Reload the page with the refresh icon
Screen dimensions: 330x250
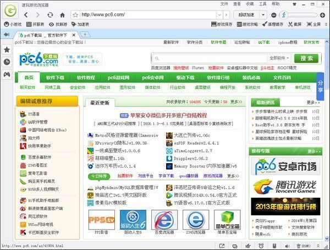pyautogui.click(x=50, y=15)
